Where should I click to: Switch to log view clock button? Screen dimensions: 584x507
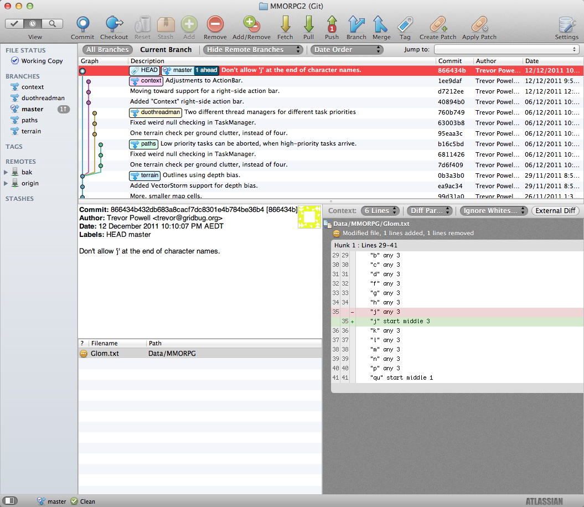(33, 24)
